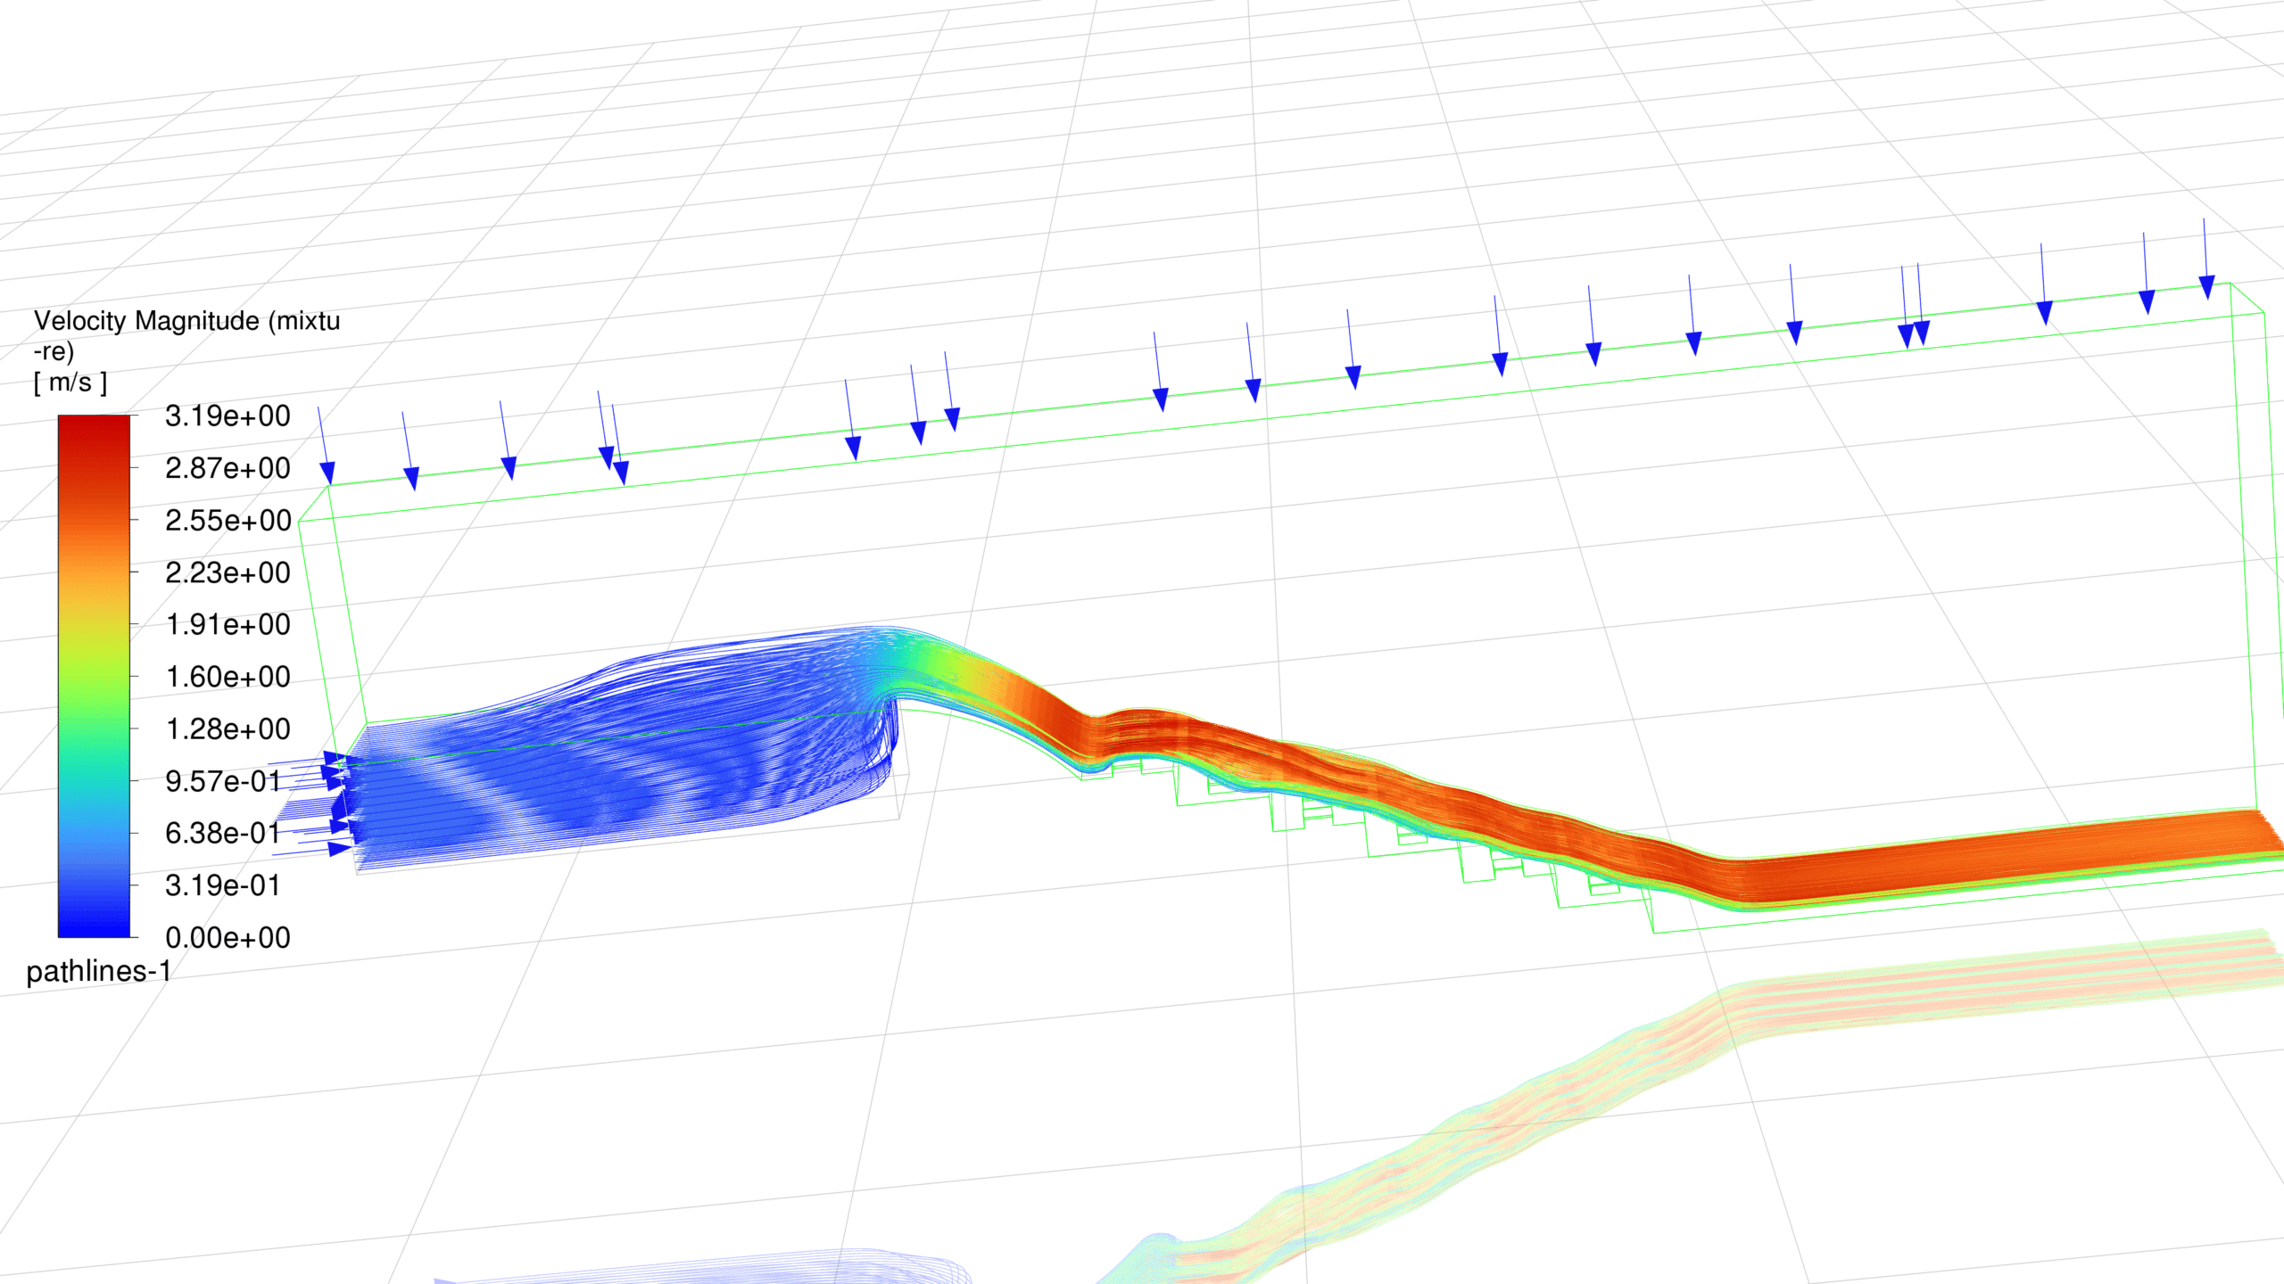Select the 0.00e+00 minimum legend value

(x=228, y=938)
